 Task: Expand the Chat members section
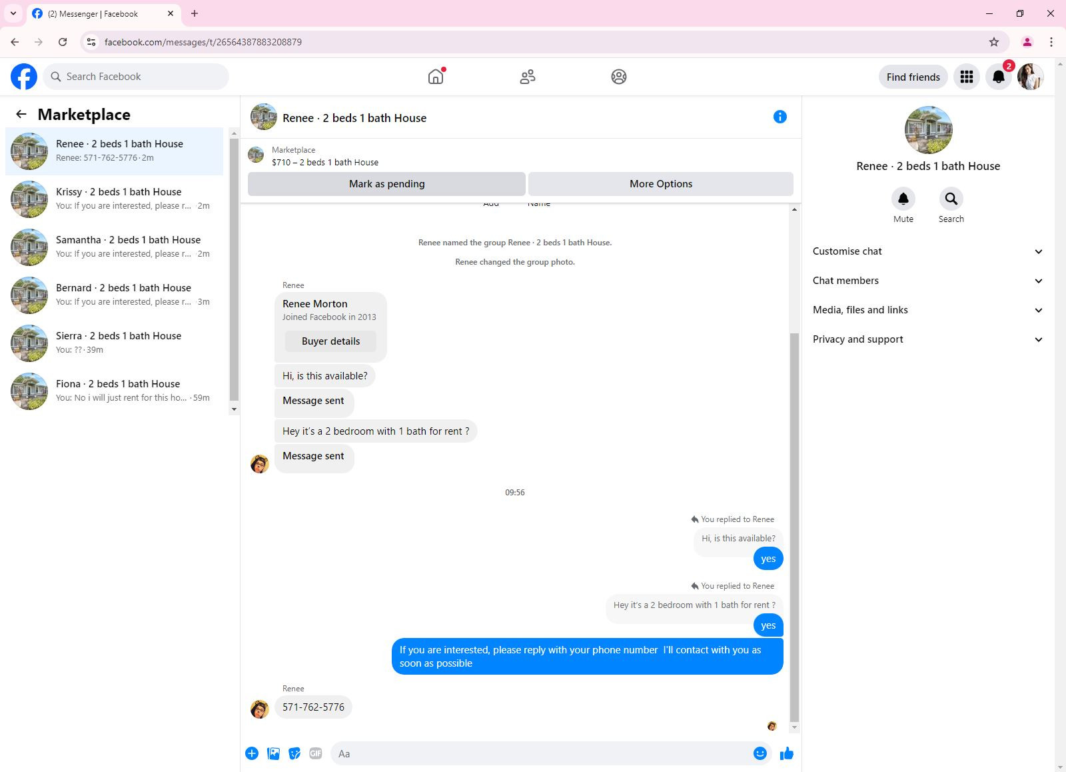tap(928, 281)
